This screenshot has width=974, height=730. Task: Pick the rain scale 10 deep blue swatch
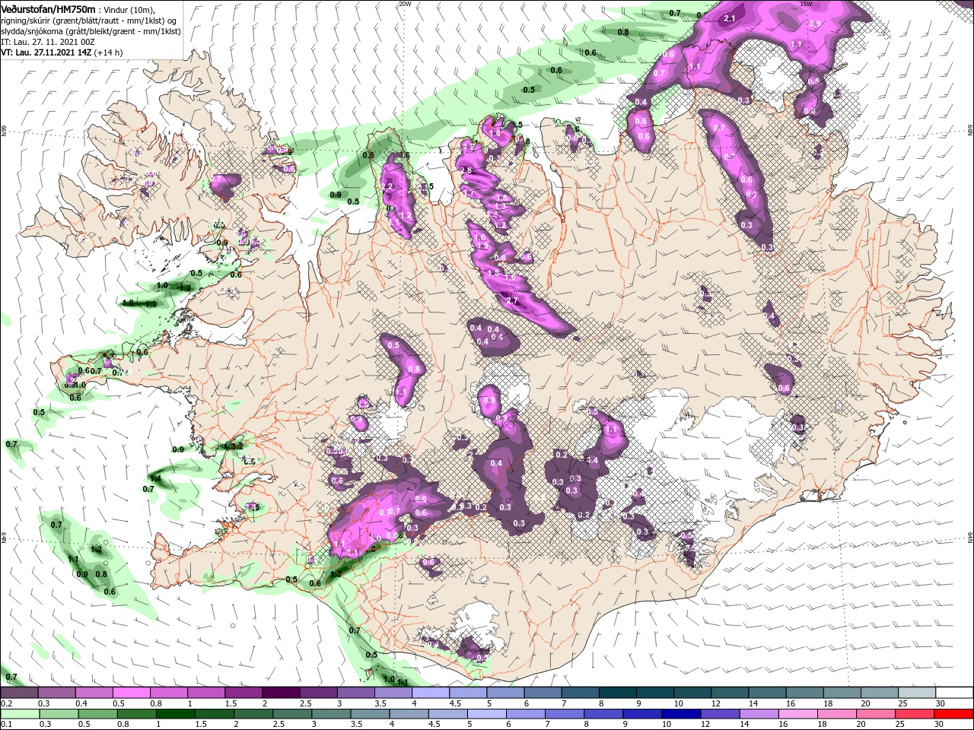[x=681, y=714]
